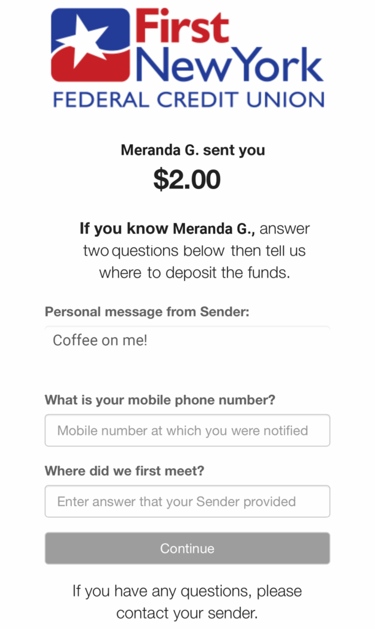Screen dimensions: 375x629
Task: Click the "where to deposit the funds" line
Action: point(194,273)
